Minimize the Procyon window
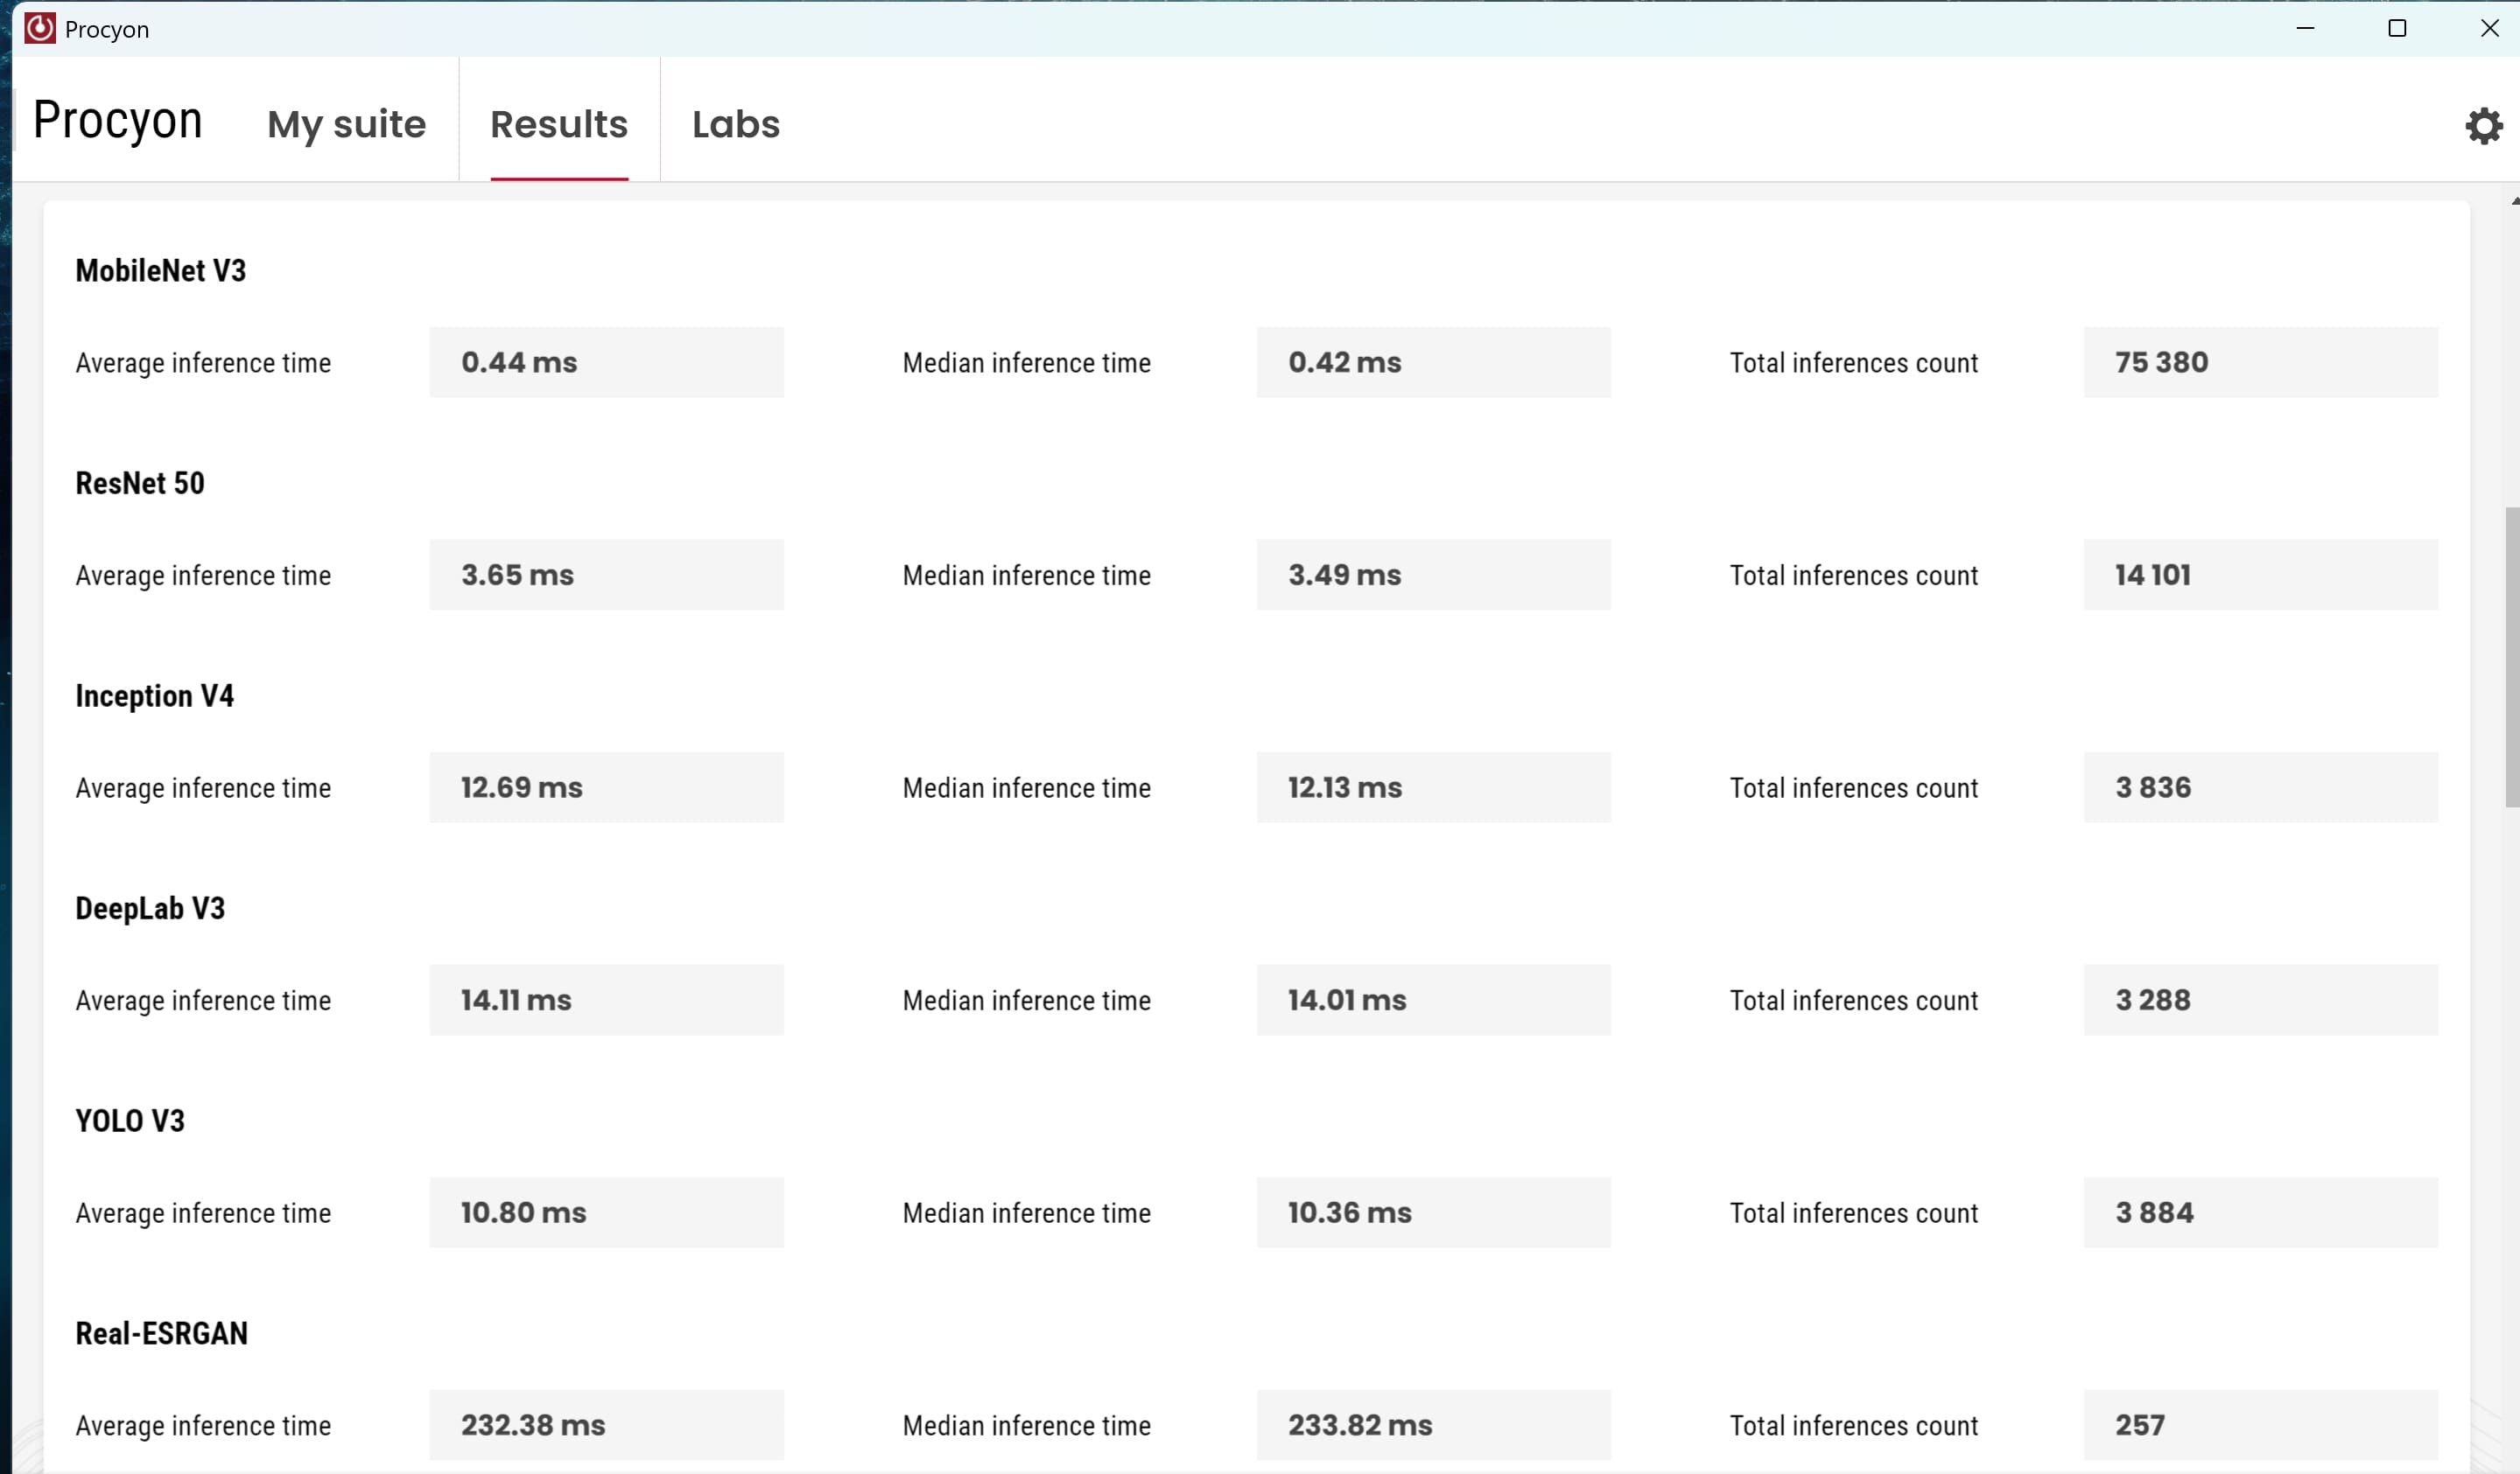 click(2305, 28)
